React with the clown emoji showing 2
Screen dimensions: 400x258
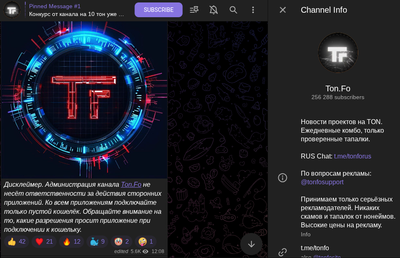click(x=121, y=242)
